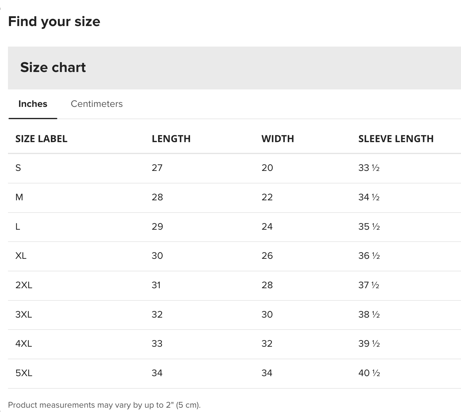The width and height of the screenshot is (461, 419).
Task: Select the 2XL size row label
Action: click(24, 285)
